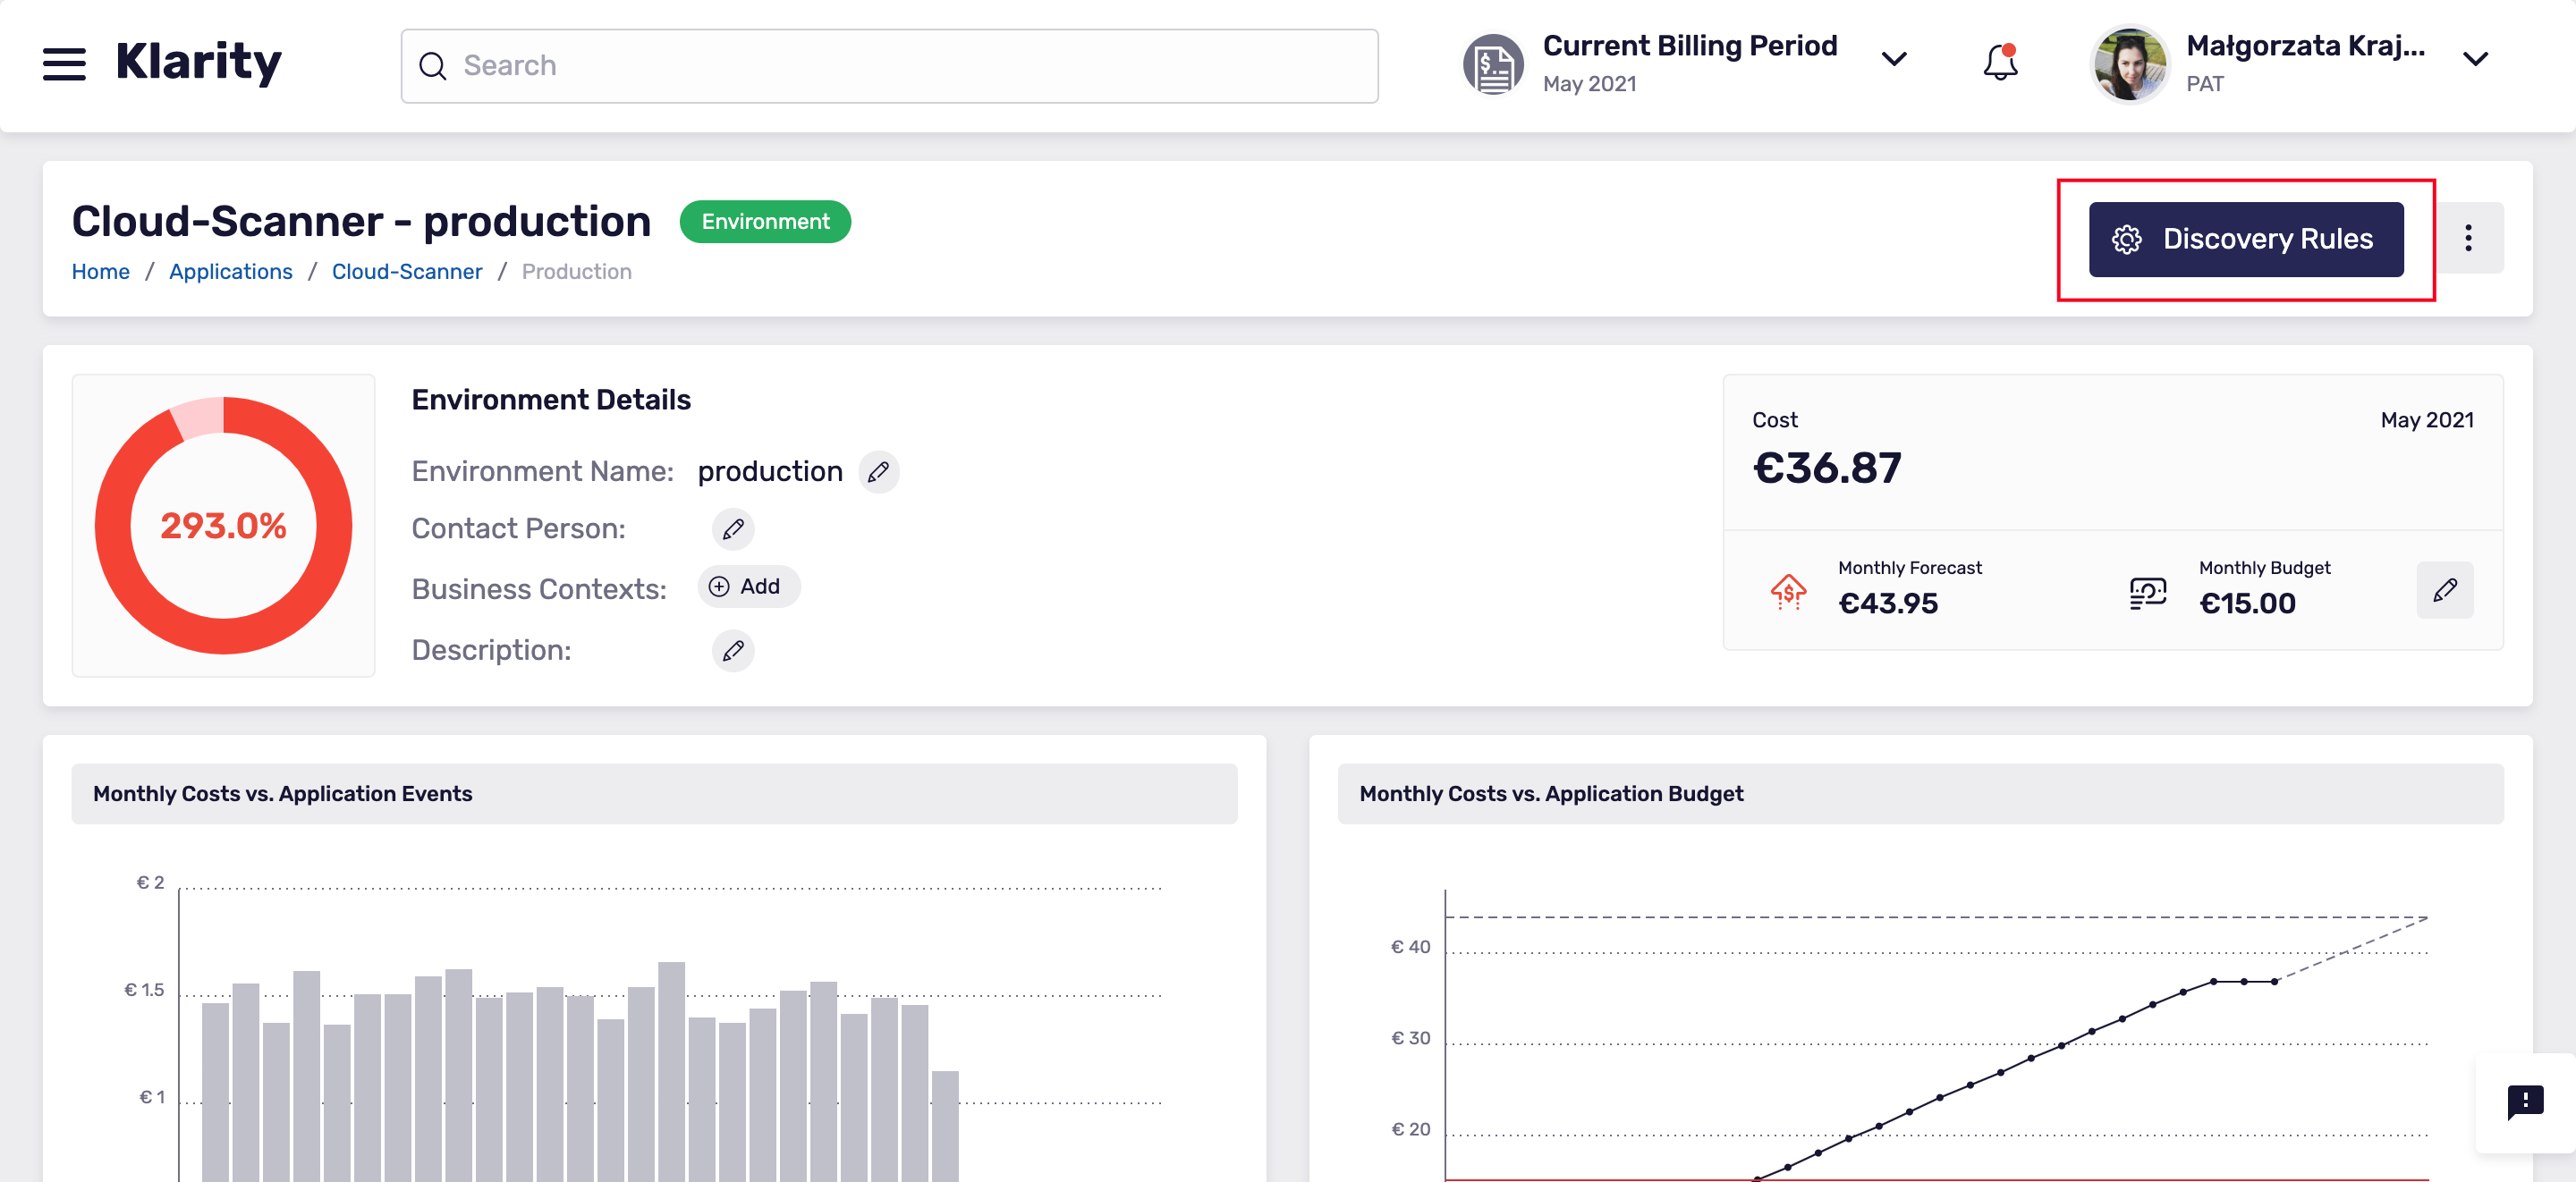The width and height of the screenshot is (2576, 1182).
Task: Click the Environment Details heading
Action: coord(551,400)
